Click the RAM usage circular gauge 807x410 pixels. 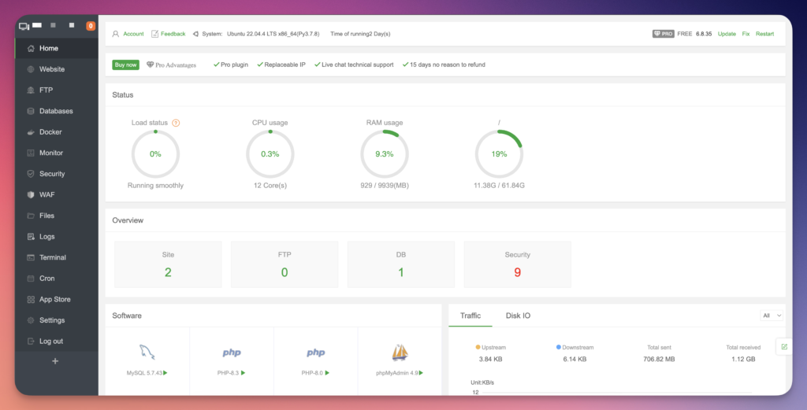click(384, 154)
